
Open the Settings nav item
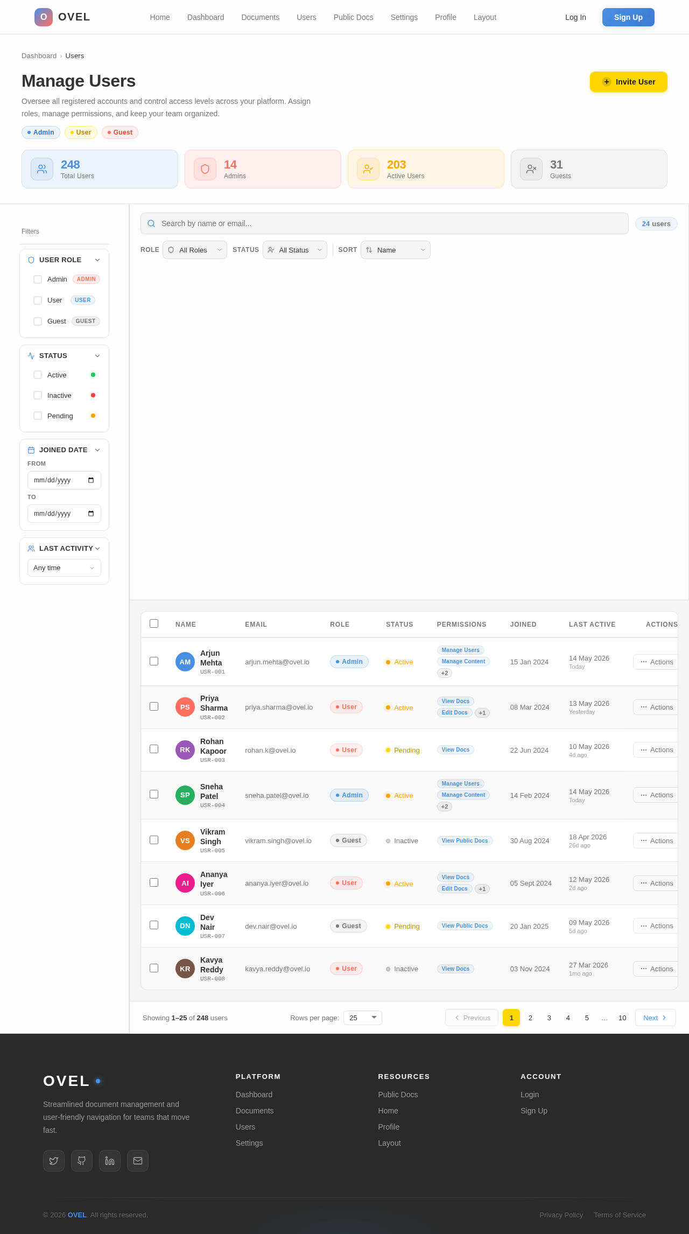pyautogui.click(x=404, y=17)
